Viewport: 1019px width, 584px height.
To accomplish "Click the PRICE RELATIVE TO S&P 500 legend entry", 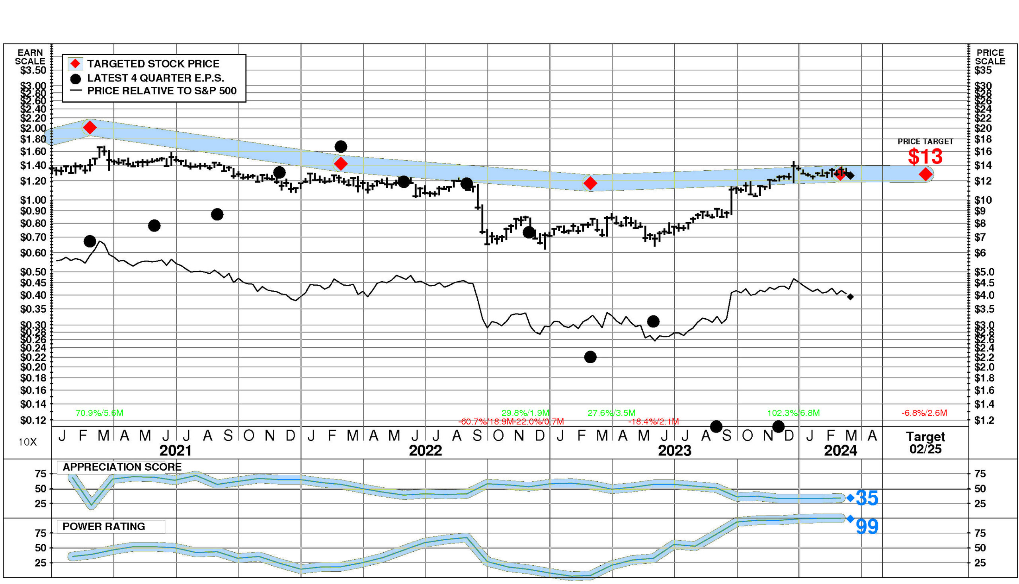I will (x=162, y=91).
